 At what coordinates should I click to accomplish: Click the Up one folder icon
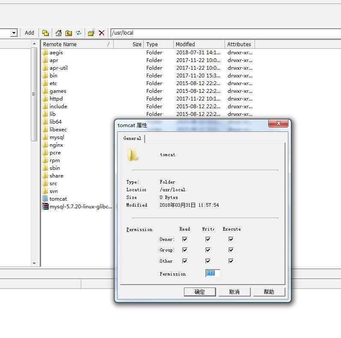click(69, 33)
